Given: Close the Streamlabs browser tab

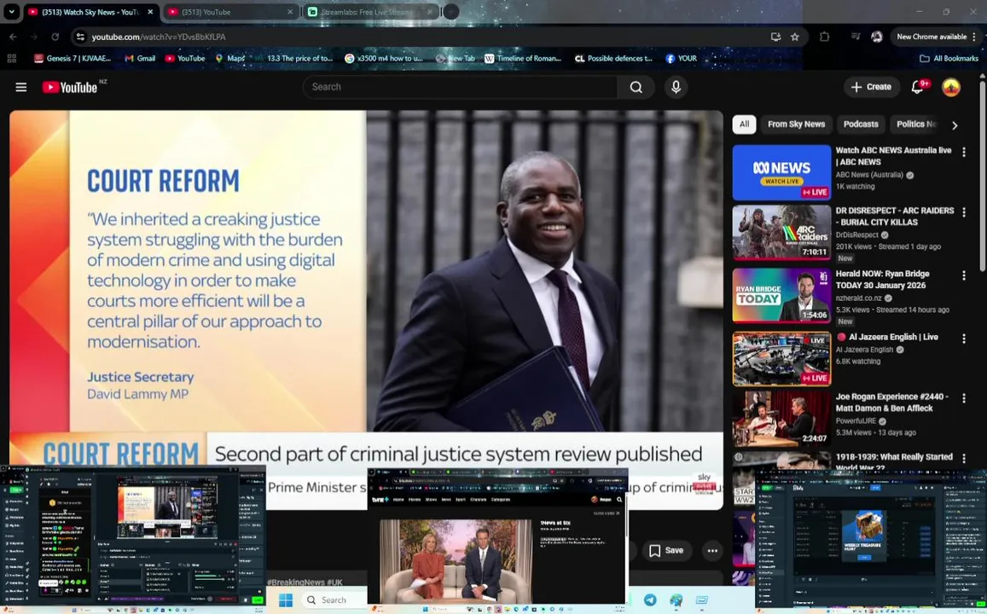Looking at the screenshot, I should [430, 11].
